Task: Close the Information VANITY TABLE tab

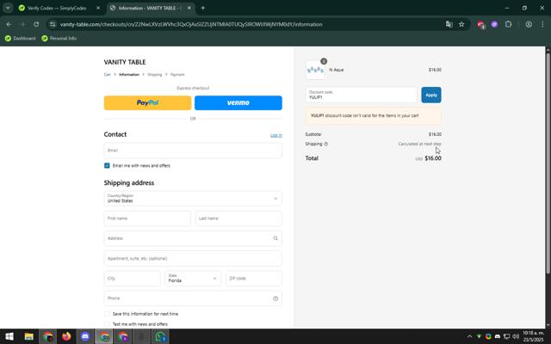Action: [x=189, y=8]
